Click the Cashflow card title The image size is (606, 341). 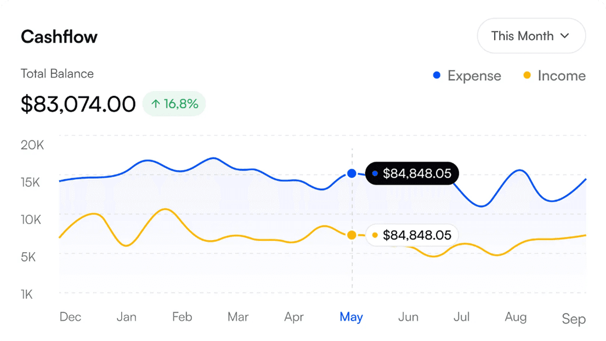pos(59,37)
